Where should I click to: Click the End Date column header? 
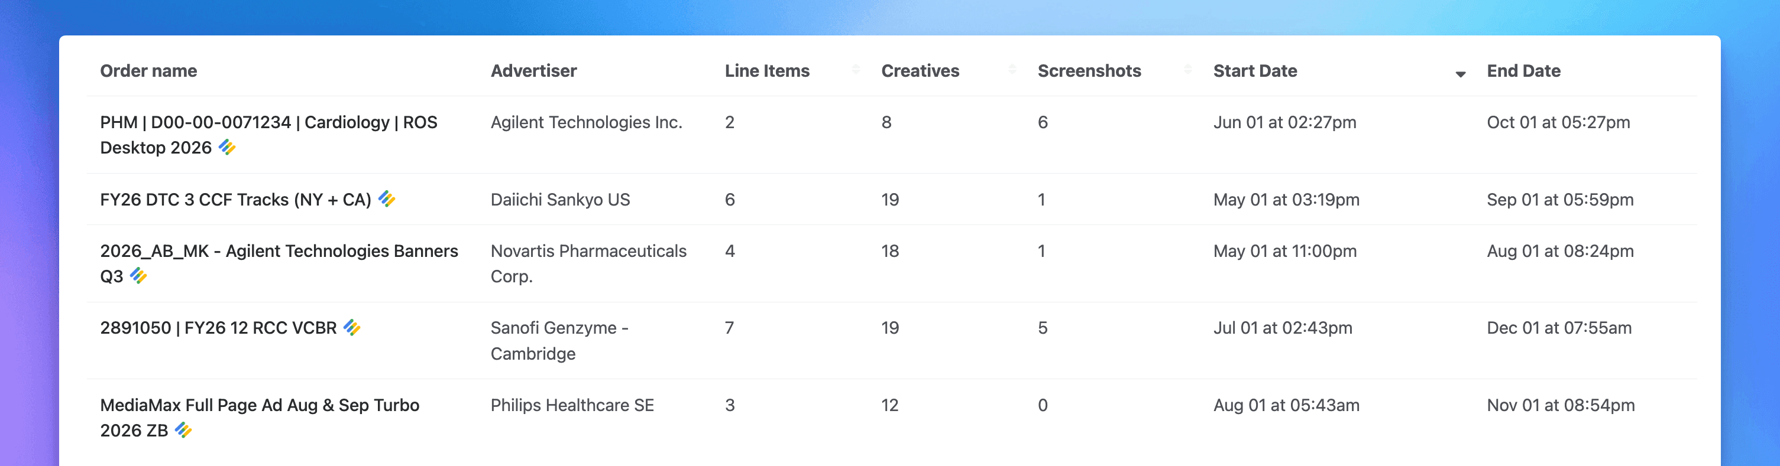click(x=1523, y=70)
